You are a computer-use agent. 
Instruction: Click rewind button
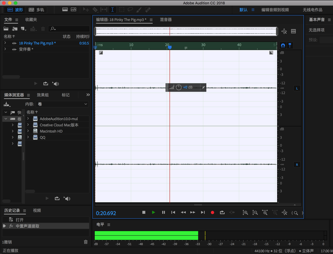(x=183, y=213)
